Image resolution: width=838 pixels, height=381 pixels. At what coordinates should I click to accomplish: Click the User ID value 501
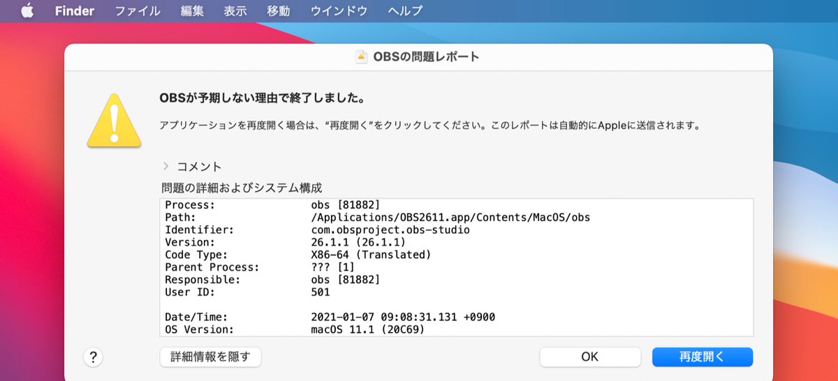point(321,292)
